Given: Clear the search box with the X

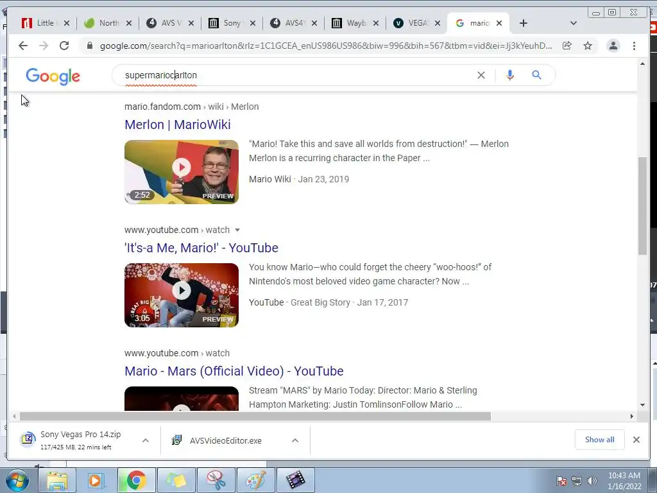Looking at the screenshot, I should [481, 75].
